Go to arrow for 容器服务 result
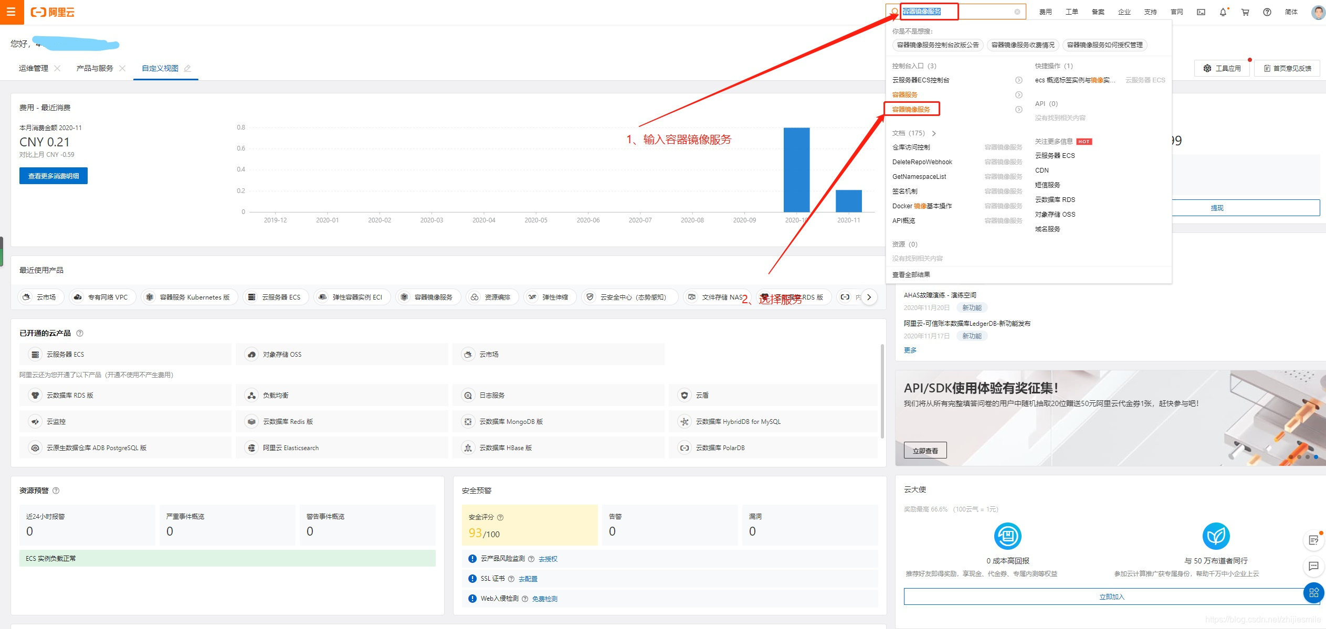This screenshot has height=629, width=1326. coord(1018,95)
